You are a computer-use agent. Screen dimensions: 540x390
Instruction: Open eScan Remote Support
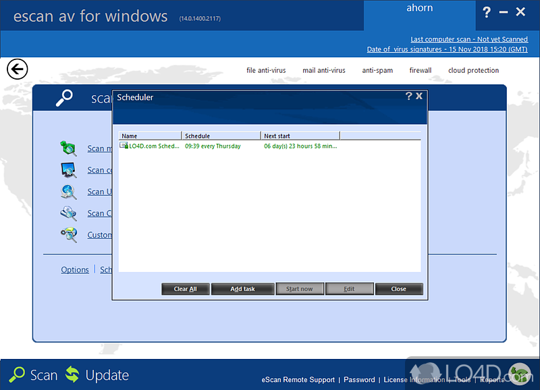tap(298, 380)
